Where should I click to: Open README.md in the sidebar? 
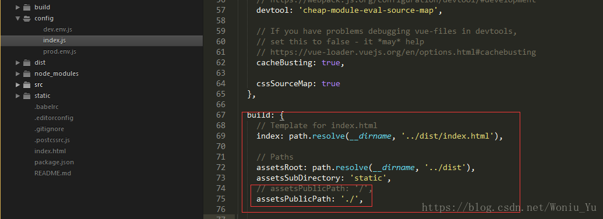click(x=52, y=174)
